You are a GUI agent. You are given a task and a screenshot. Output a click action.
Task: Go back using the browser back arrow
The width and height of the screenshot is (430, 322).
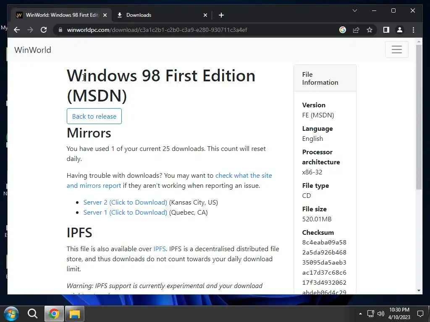tap(17, 30)
